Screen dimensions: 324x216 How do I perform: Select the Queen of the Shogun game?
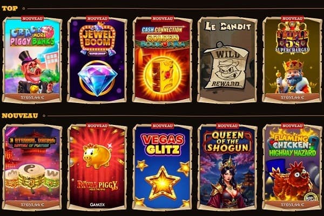tap(227, 167)
